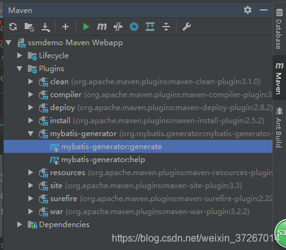286x250 pixels.
Task: Click mybatis-generator:generate goal icon
Action: click(x=54, y=147)
